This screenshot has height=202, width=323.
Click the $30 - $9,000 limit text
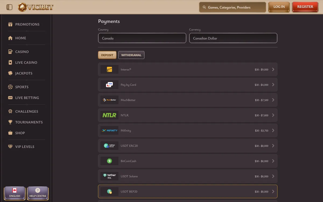coord(262,70)
